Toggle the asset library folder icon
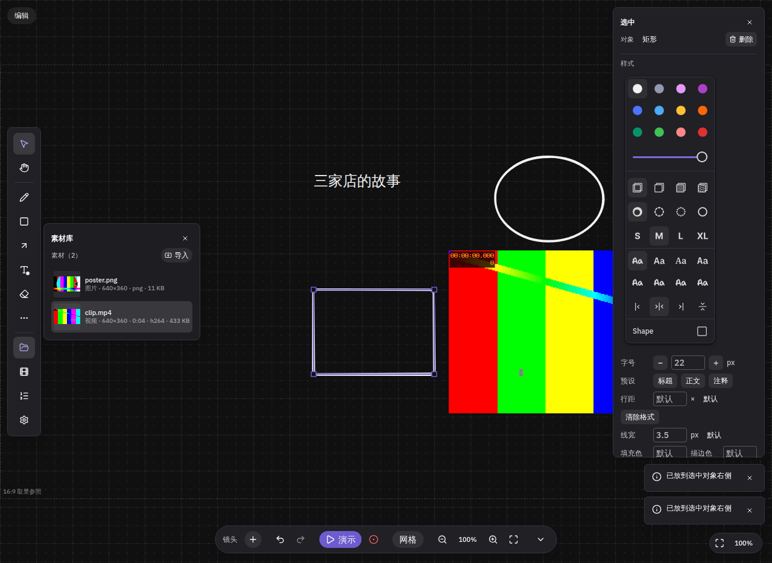This screenshot has width=772, height=563. (x=24, y=348)
